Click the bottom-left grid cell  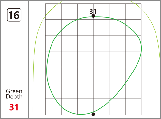coord(53,107)
